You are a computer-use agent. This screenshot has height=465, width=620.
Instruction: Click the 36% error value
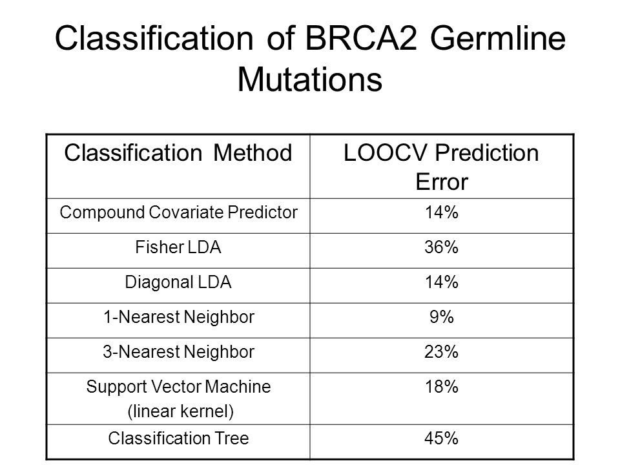[x=441, y=247]
